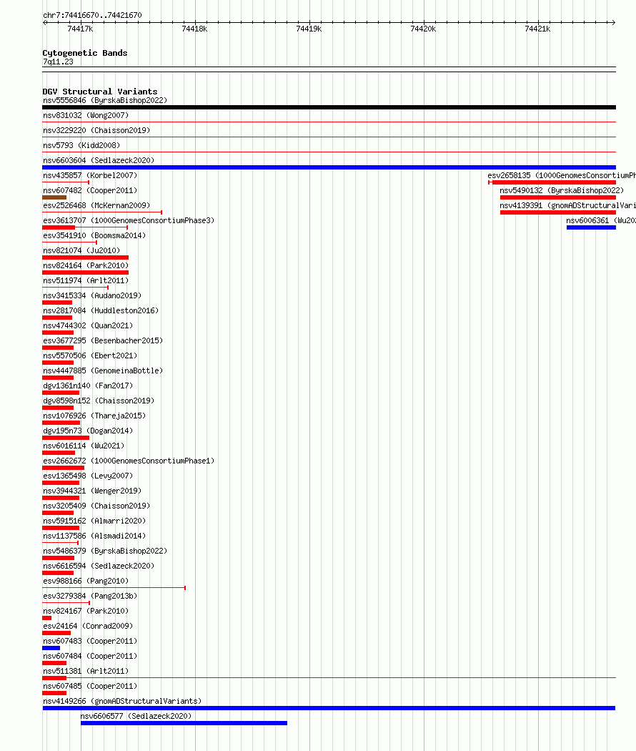The width and height of the screenshot is (636, 751).
Task: Click nsv4139391 (gnomADStructuralVari) label
Action: pyautogui.click(x=567, y=205)
